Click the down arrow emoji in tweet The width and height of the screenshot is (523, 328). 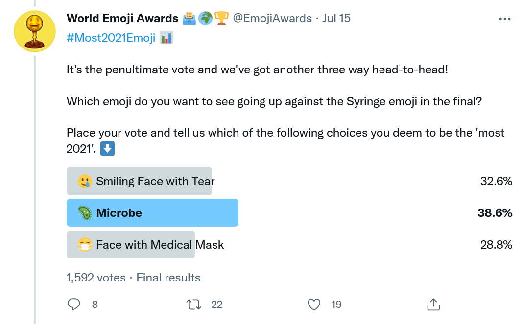[x=107, y=149]
